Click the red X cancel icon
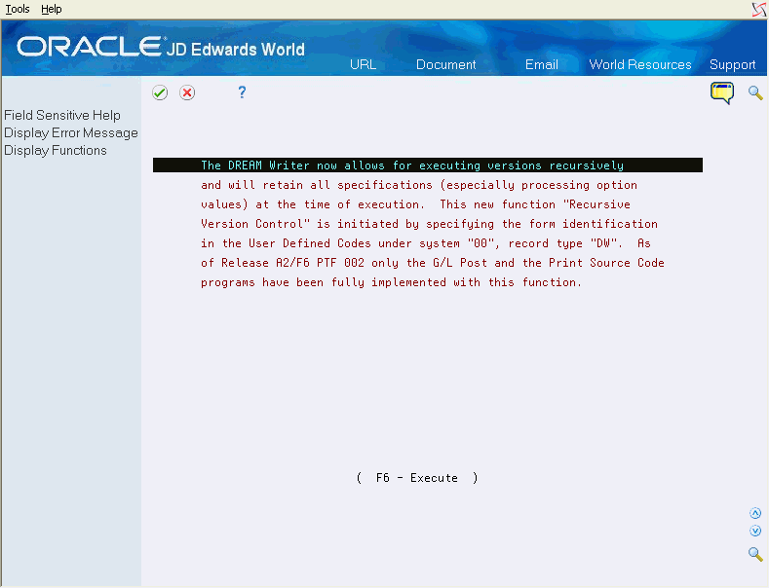This screenshot has width=769, height=588. pyautogui.click(x=187, y=92)
